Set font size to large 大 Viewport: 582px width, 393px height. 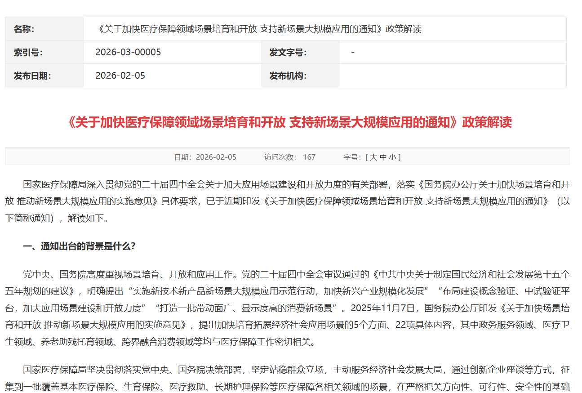[x=373, y=157]
